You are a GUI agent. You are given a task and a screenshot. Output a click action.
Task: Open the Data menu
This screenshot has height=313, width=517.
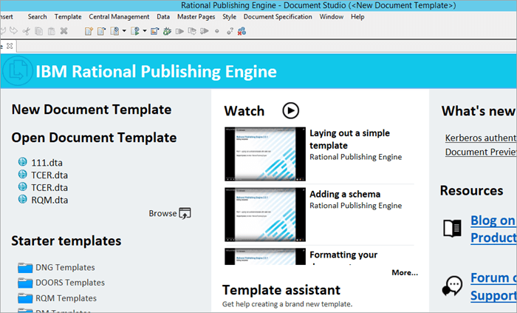pos(163,16)
